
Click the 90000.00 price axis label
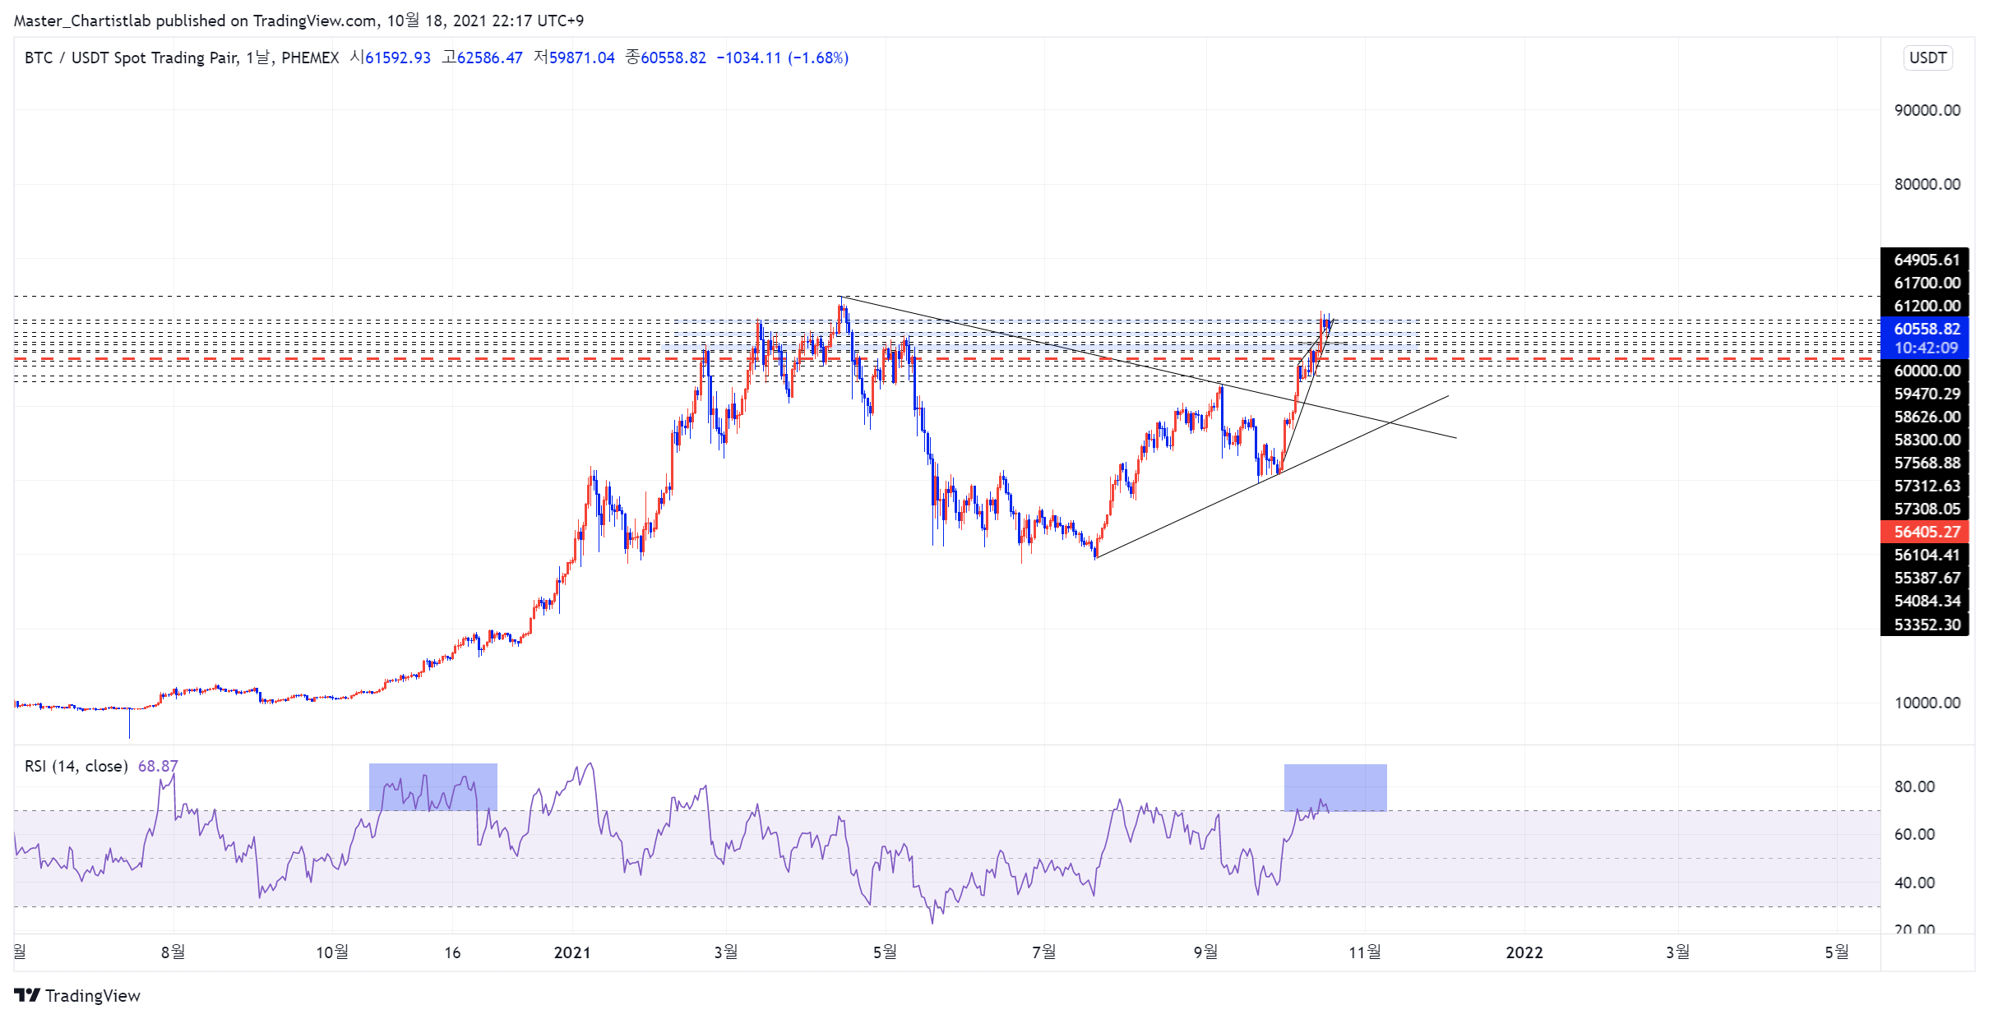click(x=1927, y=110)
